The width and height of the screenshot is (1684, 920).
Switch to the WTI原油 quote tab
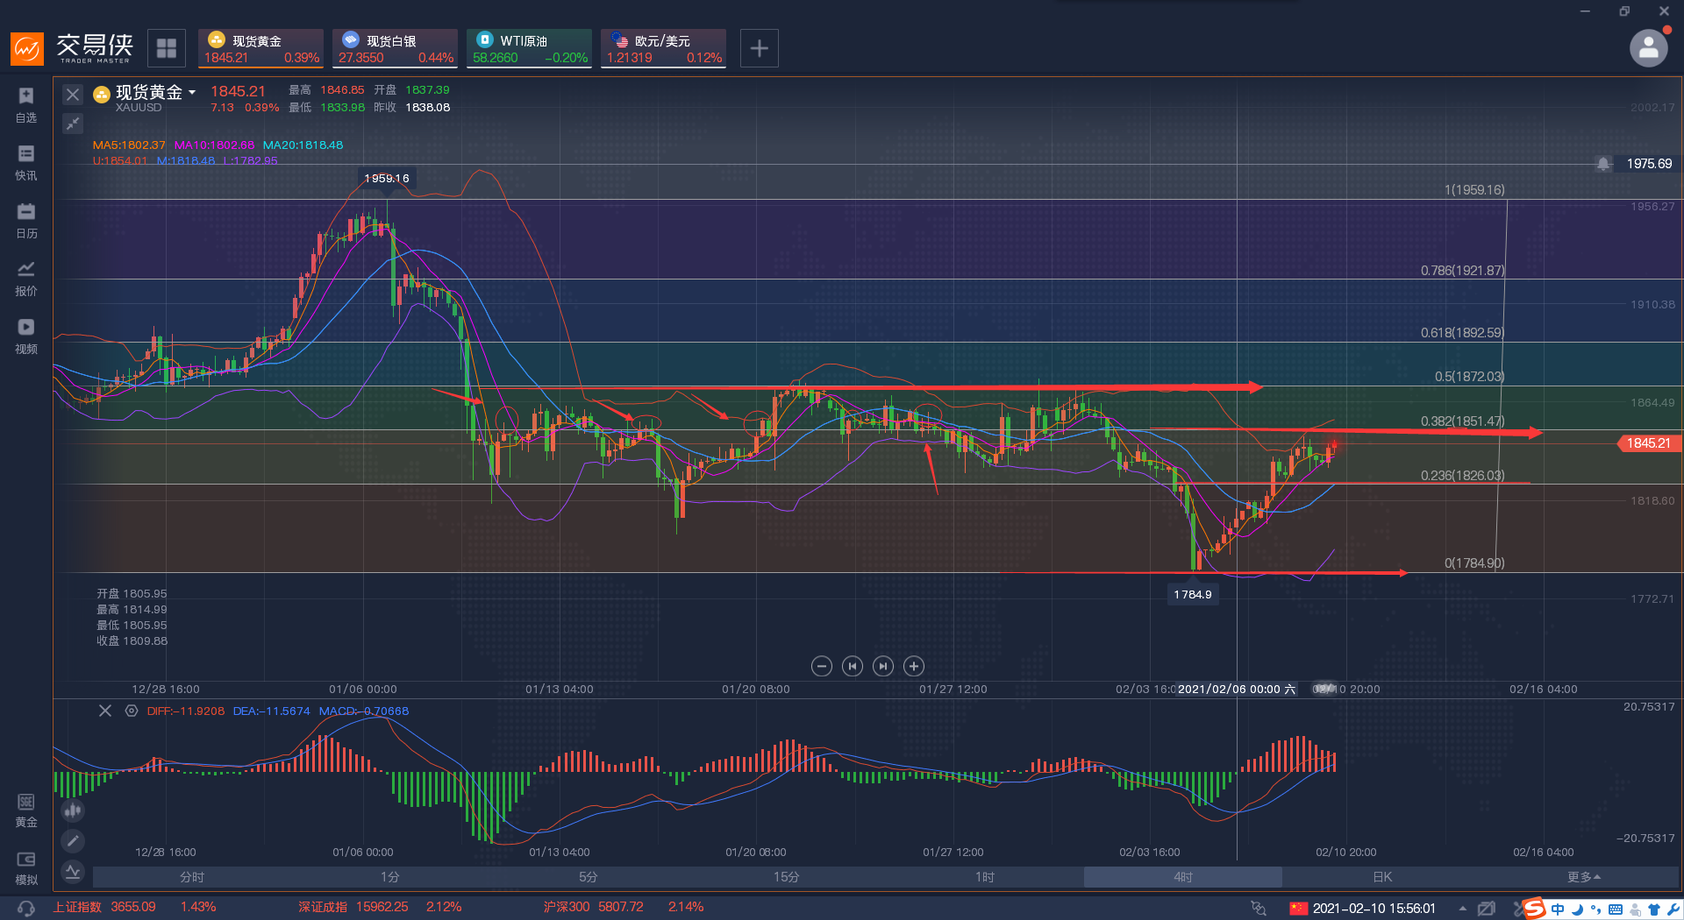530,48
